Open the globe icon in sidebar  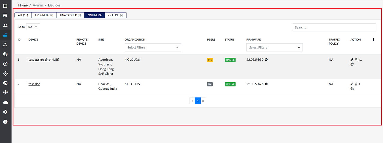tap(5, 83)
